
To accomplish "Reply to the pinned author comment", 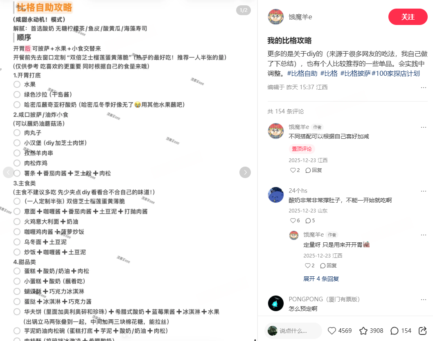I will tap(314, 170).
